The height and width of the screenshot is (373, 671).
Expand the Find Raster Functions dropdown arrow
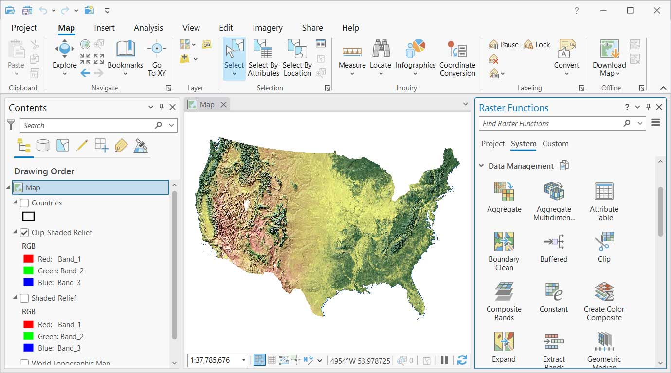pyautogui.click(x=640, y=123)
